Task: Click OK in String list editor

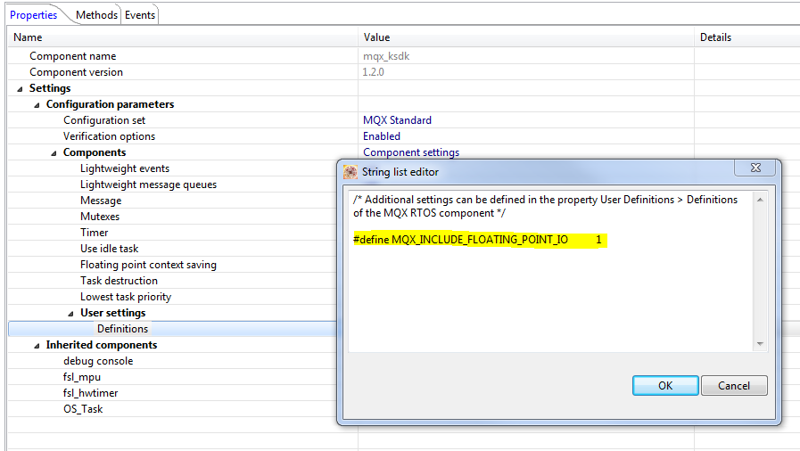Action: 665,386
